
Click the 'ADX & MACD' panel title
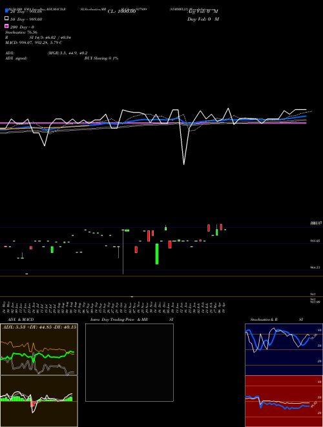[21, 320]
